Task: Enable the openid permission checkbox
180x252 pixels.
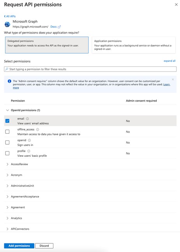Action: pyautogui.click(x=7, y=142)
